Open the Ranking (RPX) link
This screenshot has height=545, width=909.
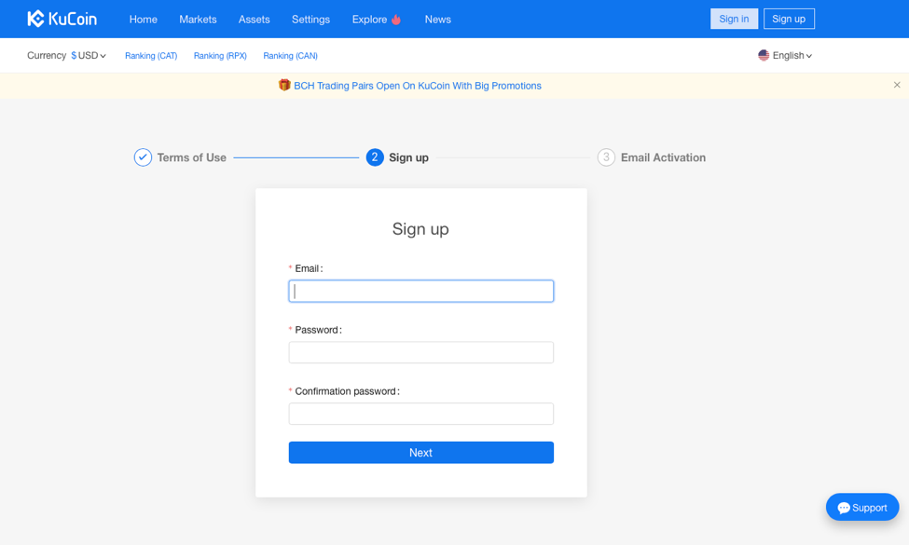(x=220, y=56)
